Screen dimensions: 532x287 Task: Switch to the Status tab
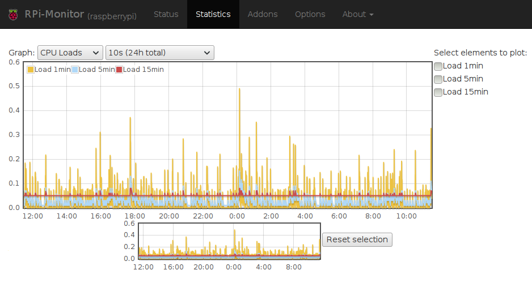166,14
